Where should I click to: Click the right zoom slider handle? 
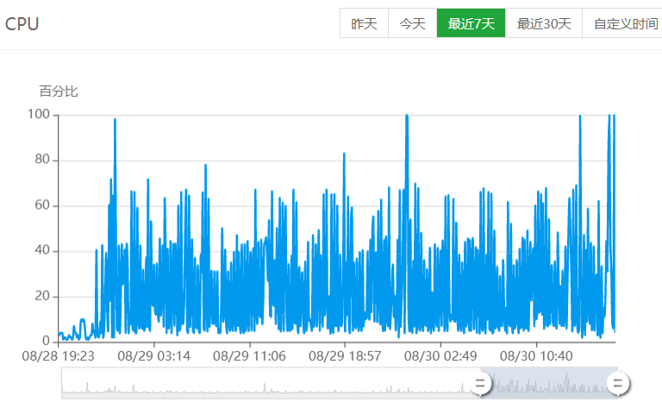coord(618,384)
